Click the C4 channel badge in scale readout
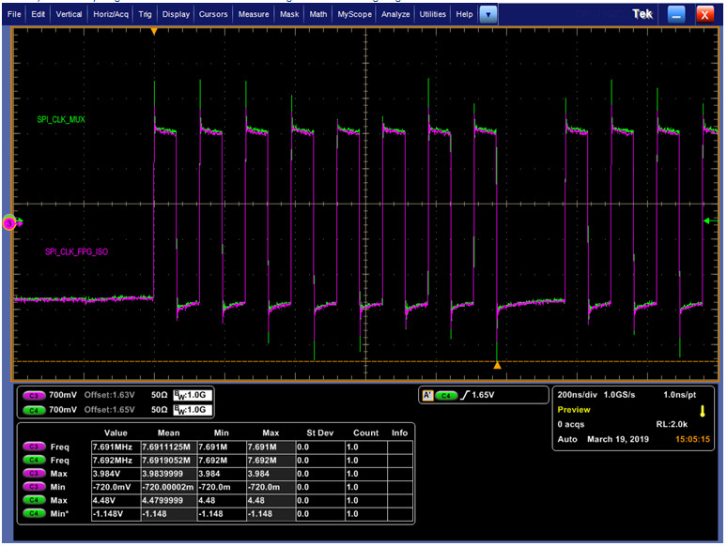Viewport: 727px width, 546px height. click(x=34, y=410)
